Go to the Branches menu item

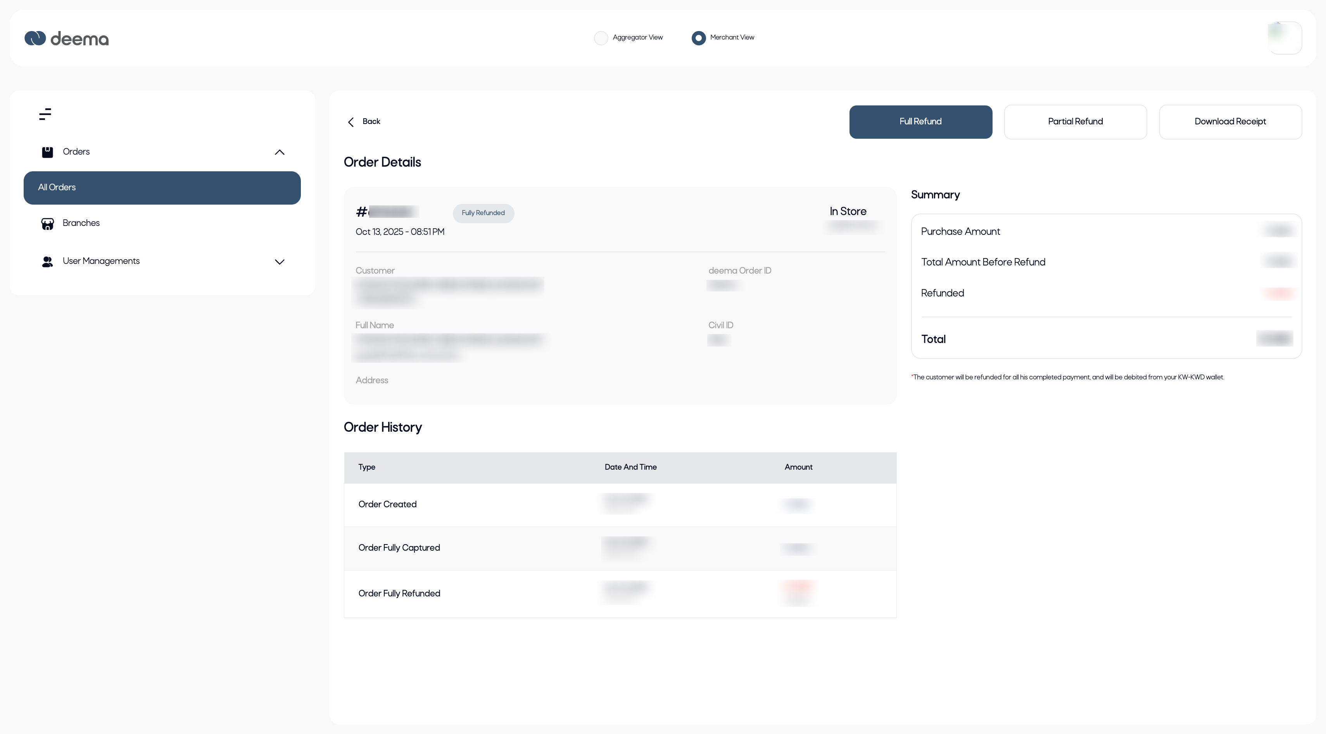81,223
